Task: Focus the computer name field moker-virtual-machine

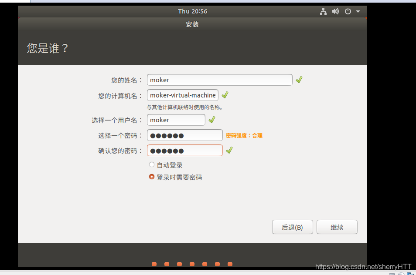Action: [x=183, y=95]
